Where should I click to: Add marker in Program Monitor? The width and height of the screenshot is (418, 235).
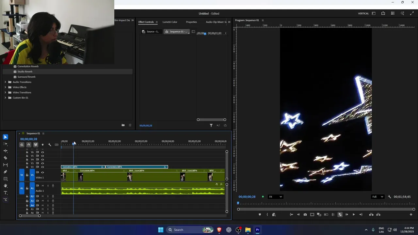click(260, 214)
